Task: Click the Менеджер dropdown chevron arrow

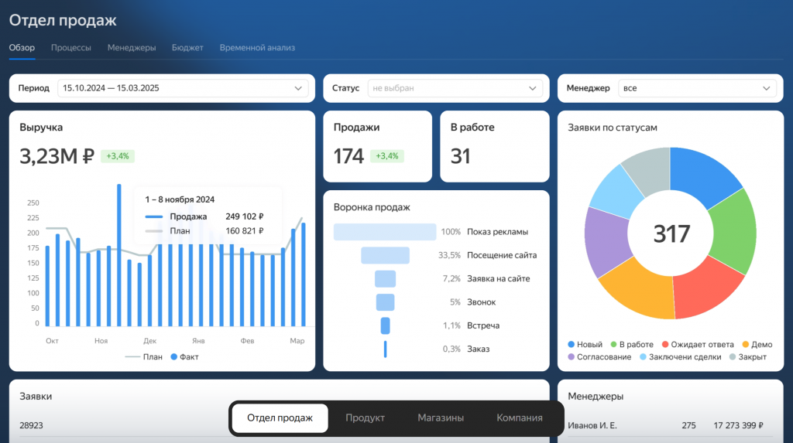Action: click(x=766, y=88)
